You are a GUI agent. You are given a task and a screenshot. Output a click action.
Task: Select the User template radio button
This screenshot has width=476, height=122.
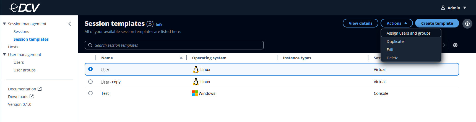tap(90, 69)
